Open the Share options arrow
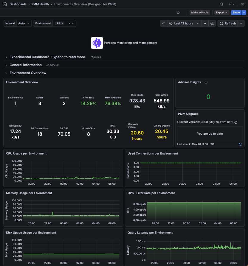The width and height of the screenshot is (248, 266). (244, 13)
